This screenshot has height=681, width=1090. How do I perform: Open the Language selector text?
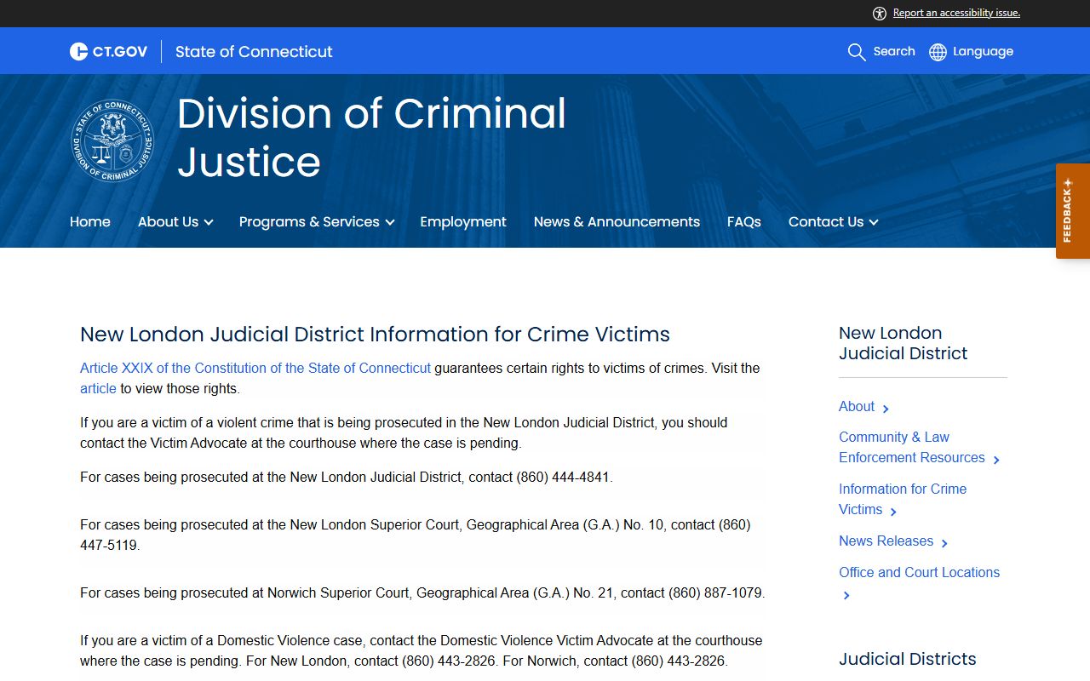(x=983, y=51)
